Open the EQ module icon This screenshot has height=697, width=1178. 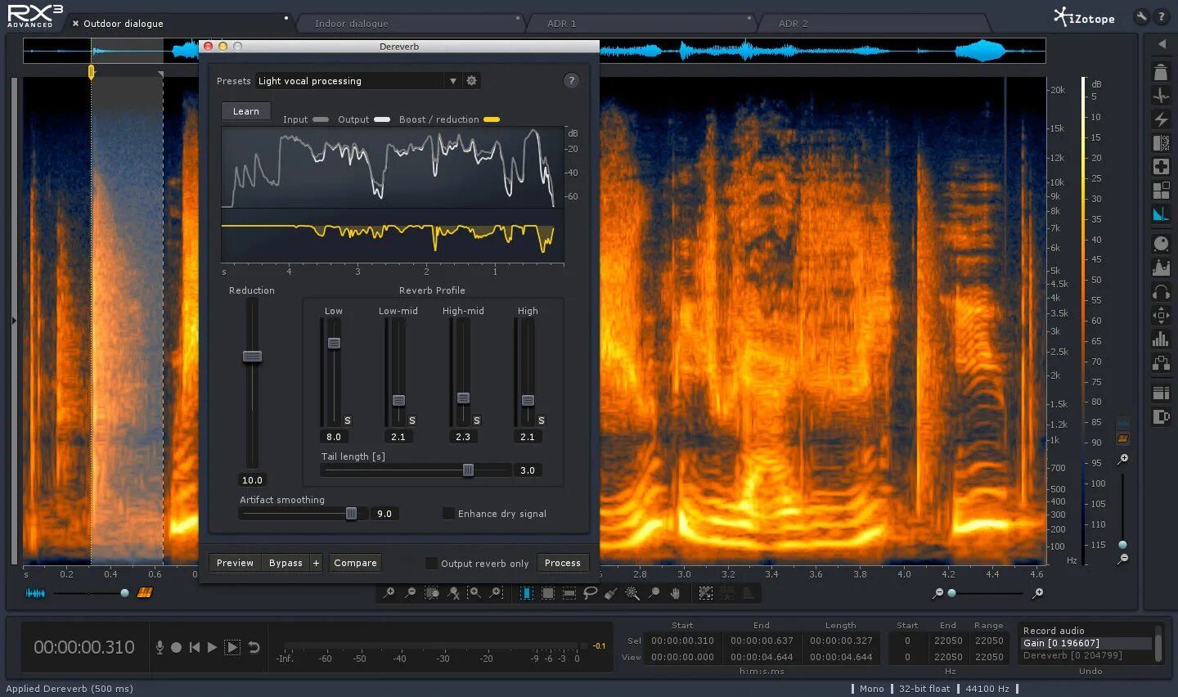(x=1161, y=268)
